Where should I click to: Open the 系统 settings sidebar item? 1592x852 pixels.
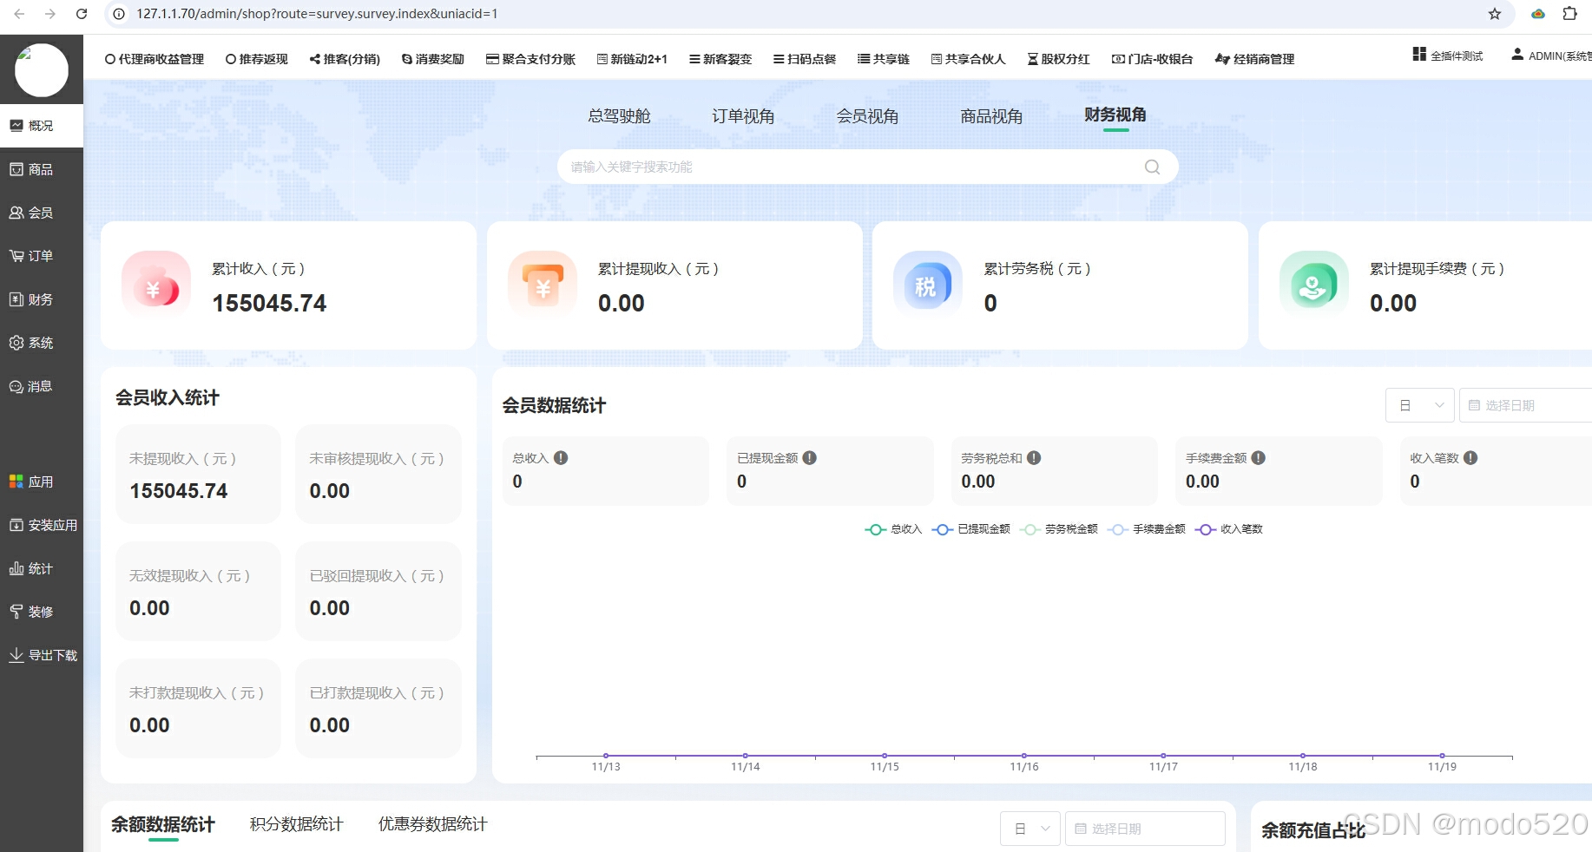[41, 343]
